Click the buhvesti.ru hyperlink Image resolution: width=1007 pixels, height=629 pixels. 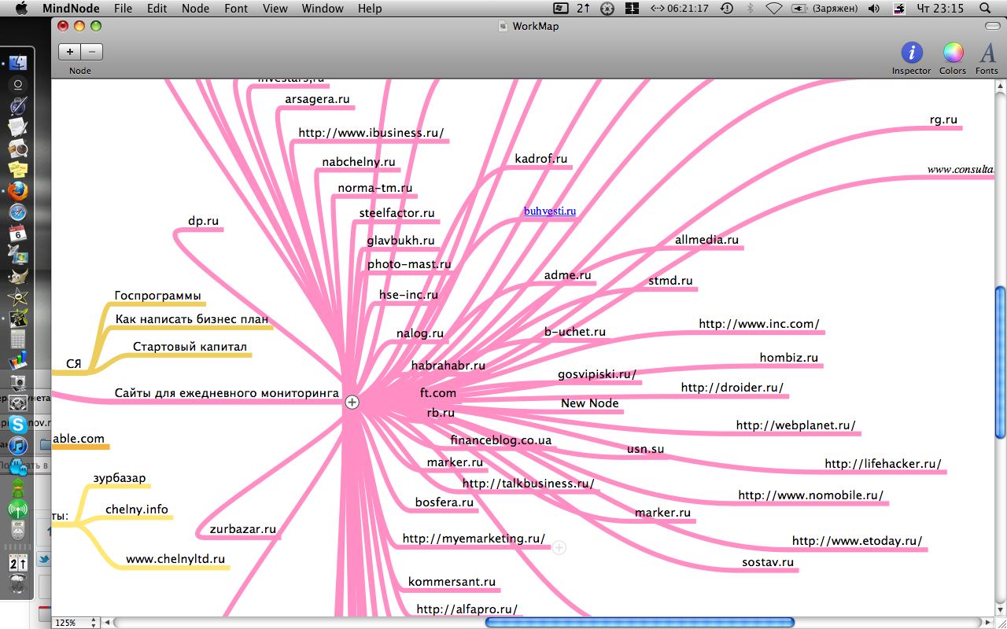point(550,211)
